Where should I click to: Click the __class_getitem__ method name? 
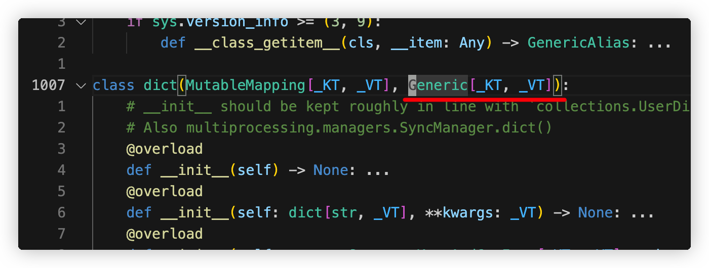click(267, 43)
